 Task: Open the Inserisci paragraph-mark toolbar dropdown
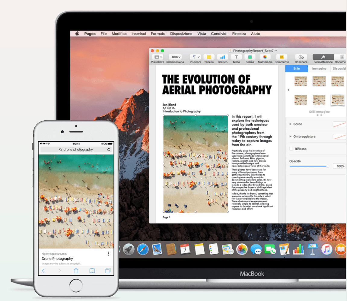[x=196, y=57]
